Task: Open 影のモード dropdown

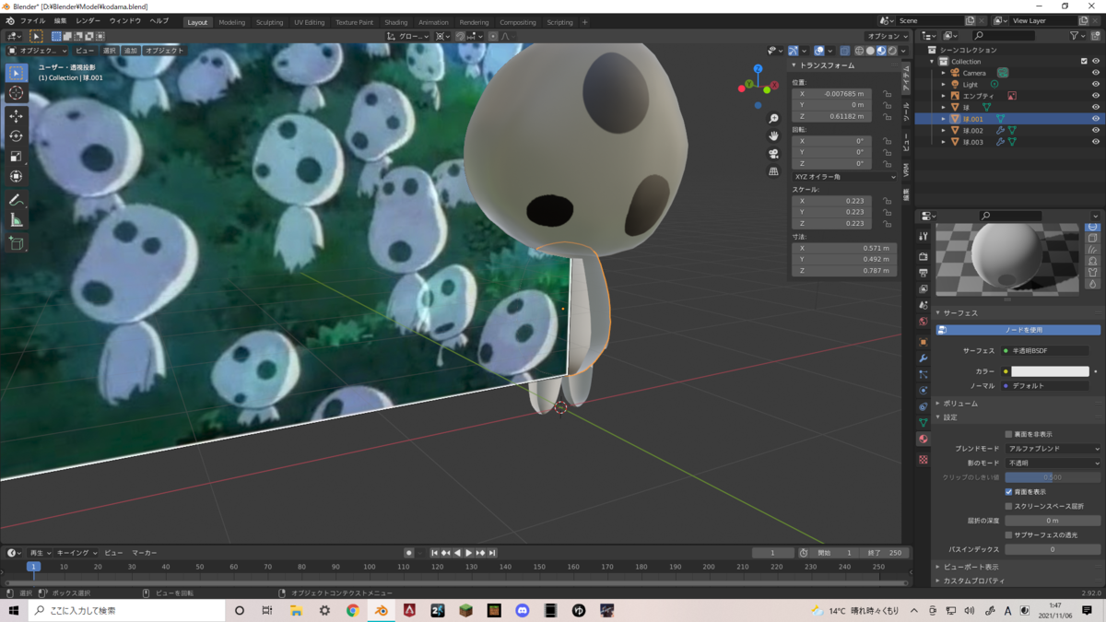Action: click(x=1053, y=463)
